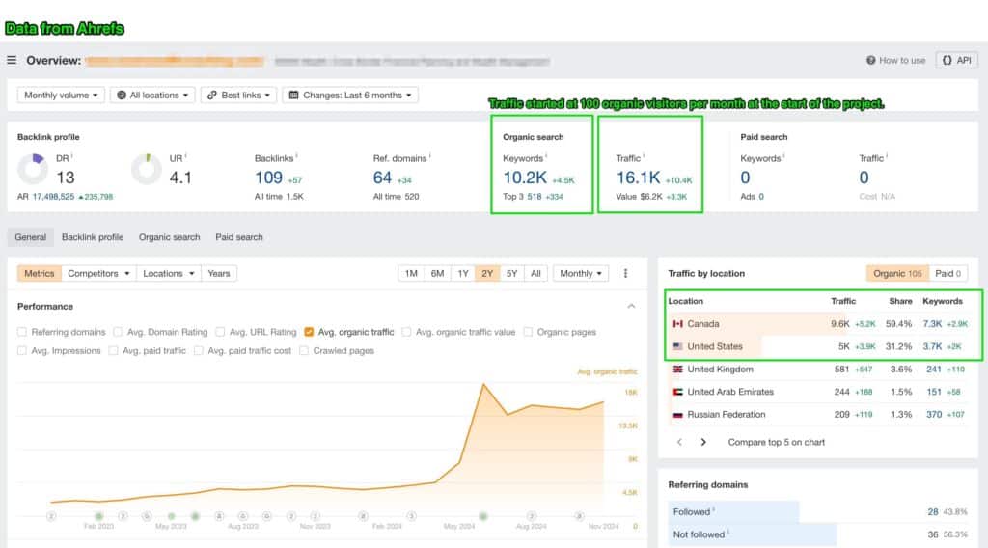Viewport: 988px width, 548px height.
Task: Uncheck the Avg. organic traffic checkbox
Action: tap(309, 332)
